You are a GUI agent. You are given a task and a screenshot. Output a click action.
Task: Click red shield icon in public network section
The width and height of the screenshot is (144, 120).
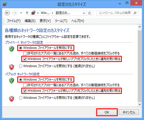pyautogui.click(x=12, y=99)
